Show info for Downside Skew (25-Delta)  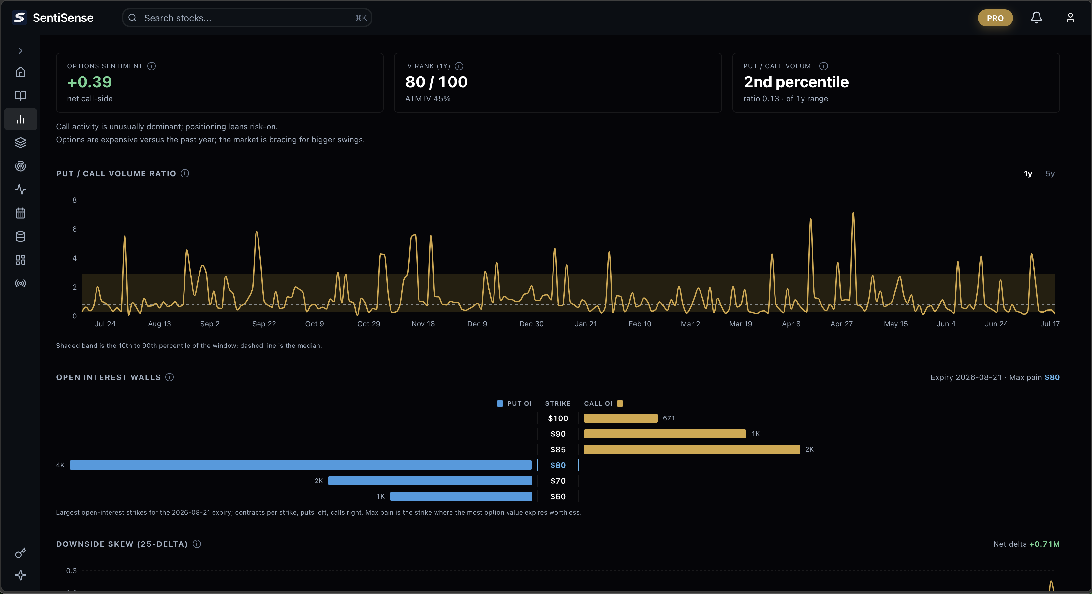197,544
